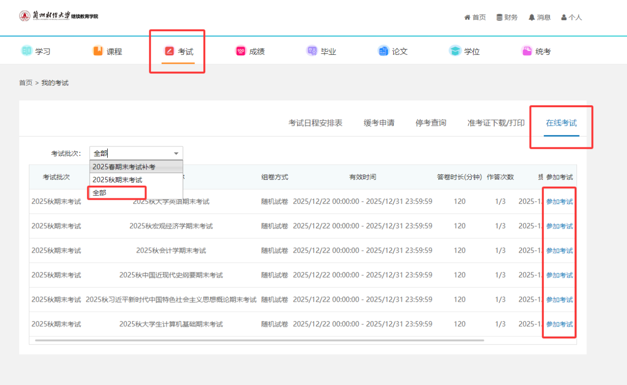Click 参加考试 for 2025秋会计学期末考试
This screenshot has height=385, width=627.
pyautogui.click(x=559, y=251)
